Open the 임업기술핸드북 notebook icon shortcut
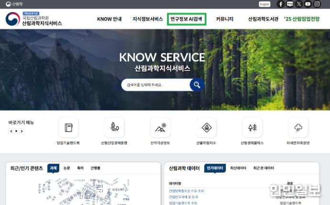The image size is (330, 205). (x=68, y=127)
